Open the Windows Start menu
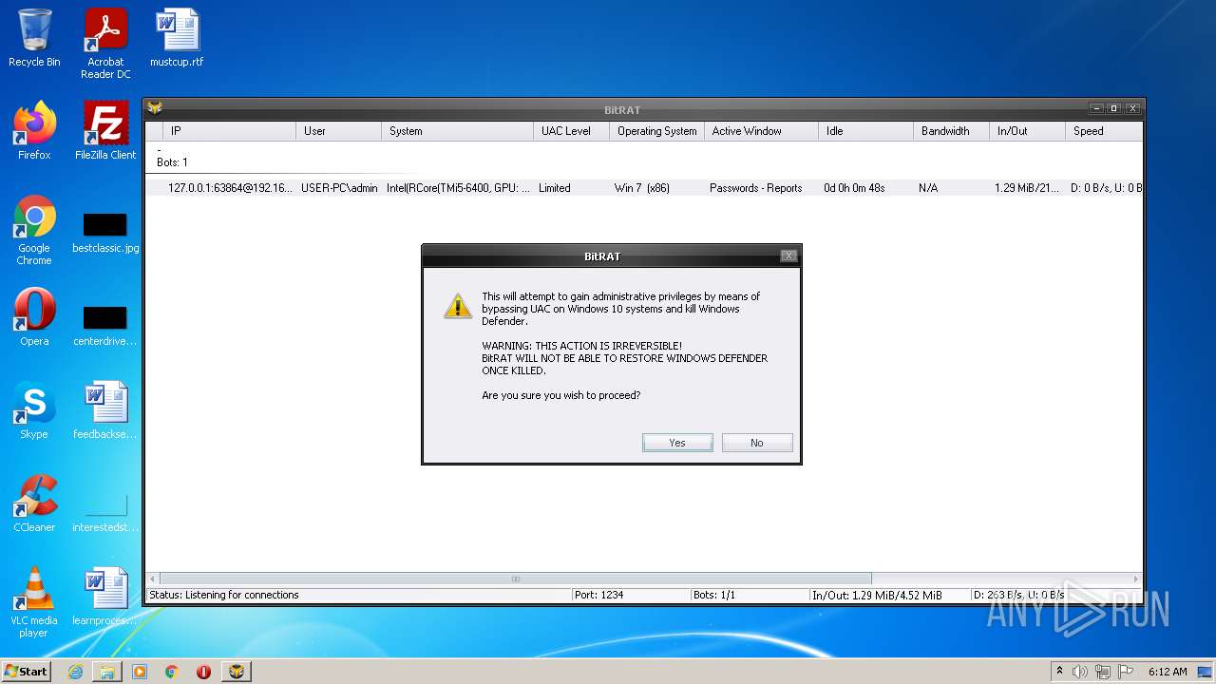Image resolution: width=1216 pixels, height=684 pixels. (26, 671)
